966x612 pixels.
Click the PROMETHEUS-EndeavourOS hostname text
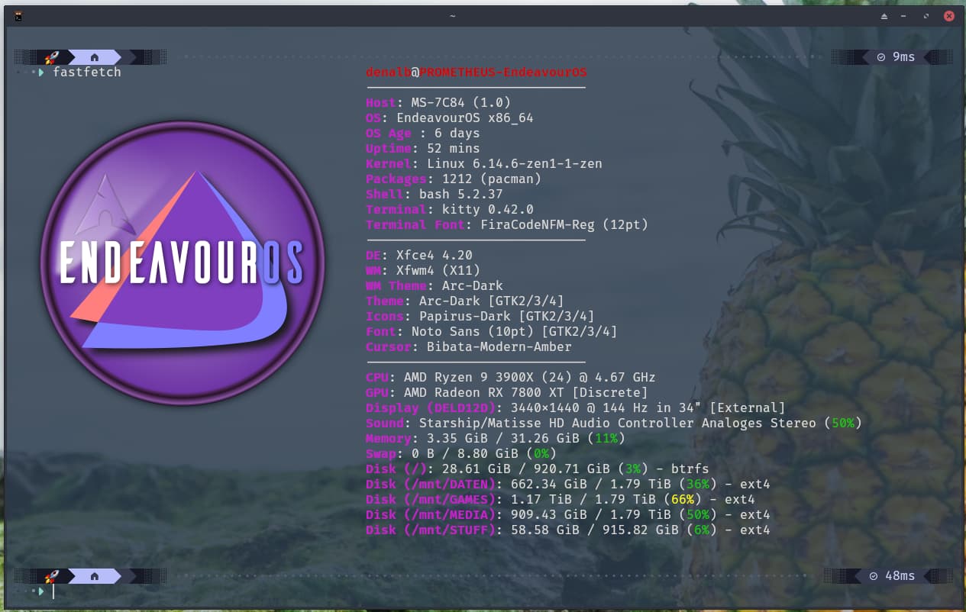(503, 72)
